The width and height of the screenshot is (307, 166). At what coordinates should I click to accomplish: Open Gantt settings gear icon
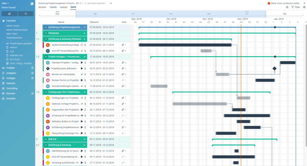(304, 7)
